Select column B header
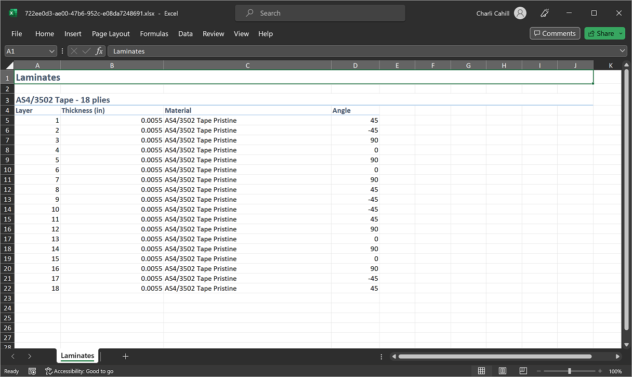Viewport: 632px width, 377px height. click(x=112, y=66)
